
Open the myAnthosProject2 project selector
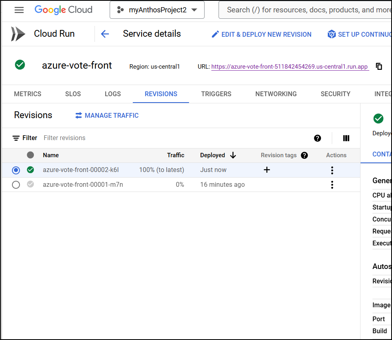coord(157,10)
